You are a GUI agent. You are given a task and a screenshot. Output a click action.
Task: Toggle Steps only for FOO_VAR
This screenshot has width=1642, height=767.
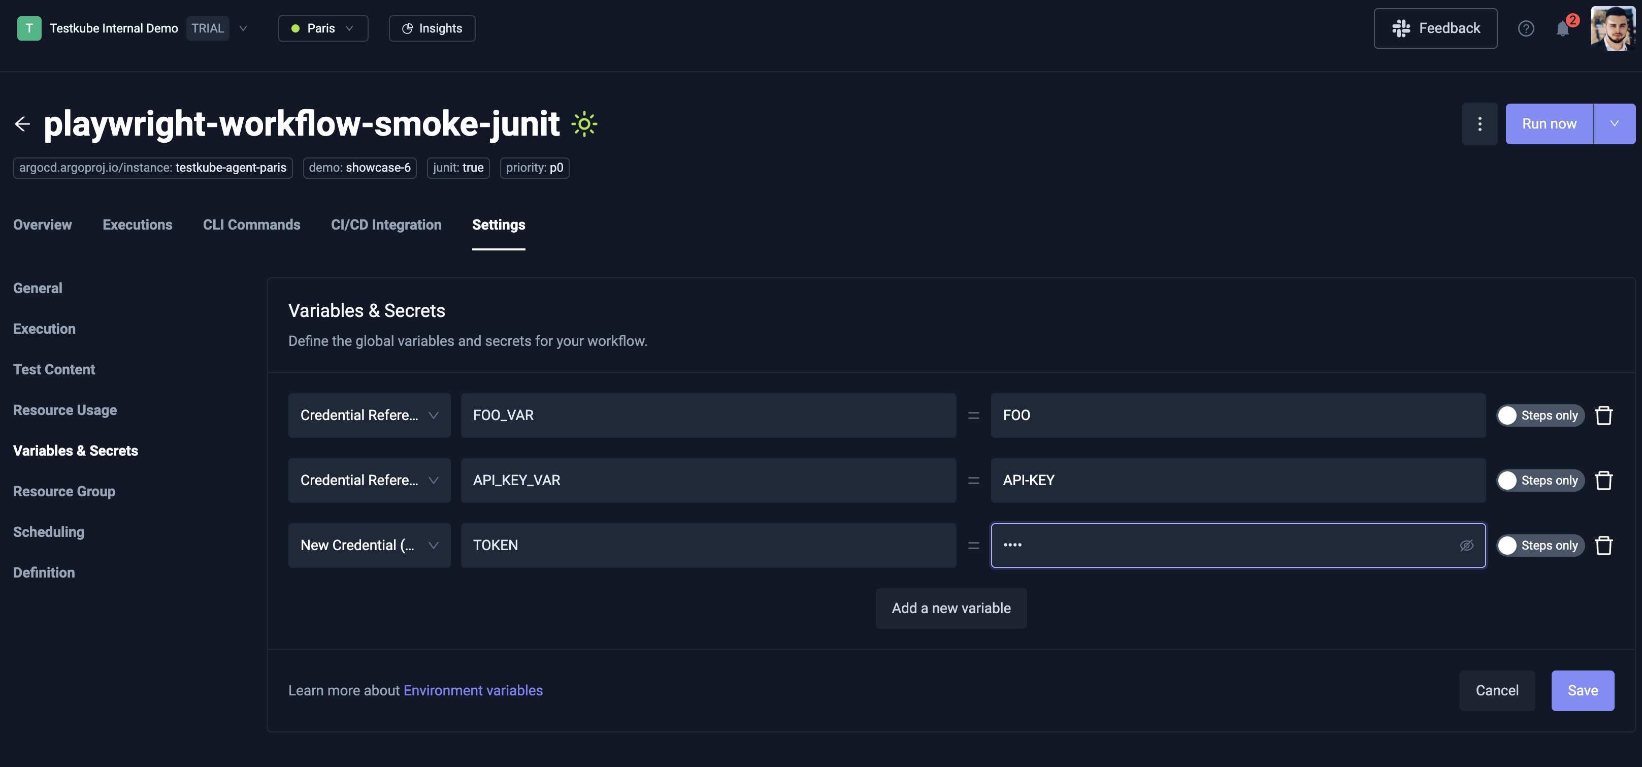point(1508,416)
